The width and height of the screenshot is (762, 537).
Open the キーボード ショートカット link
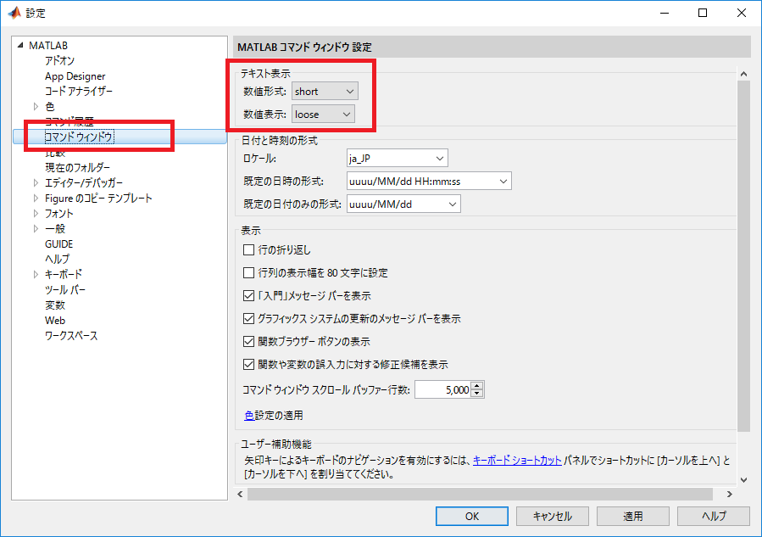pos(517,460)
